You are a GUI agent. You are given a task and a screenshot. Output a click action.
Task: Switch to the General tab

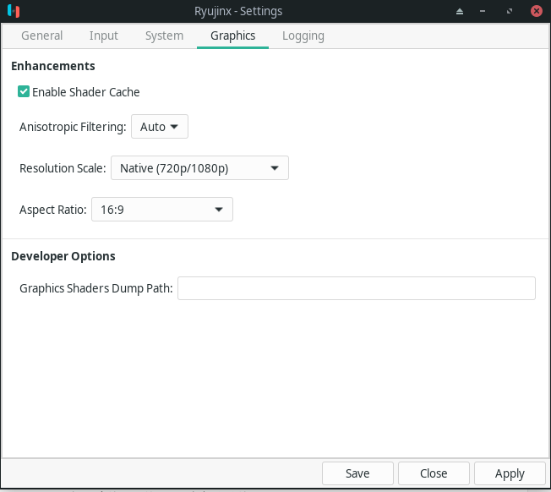point(41,36)
